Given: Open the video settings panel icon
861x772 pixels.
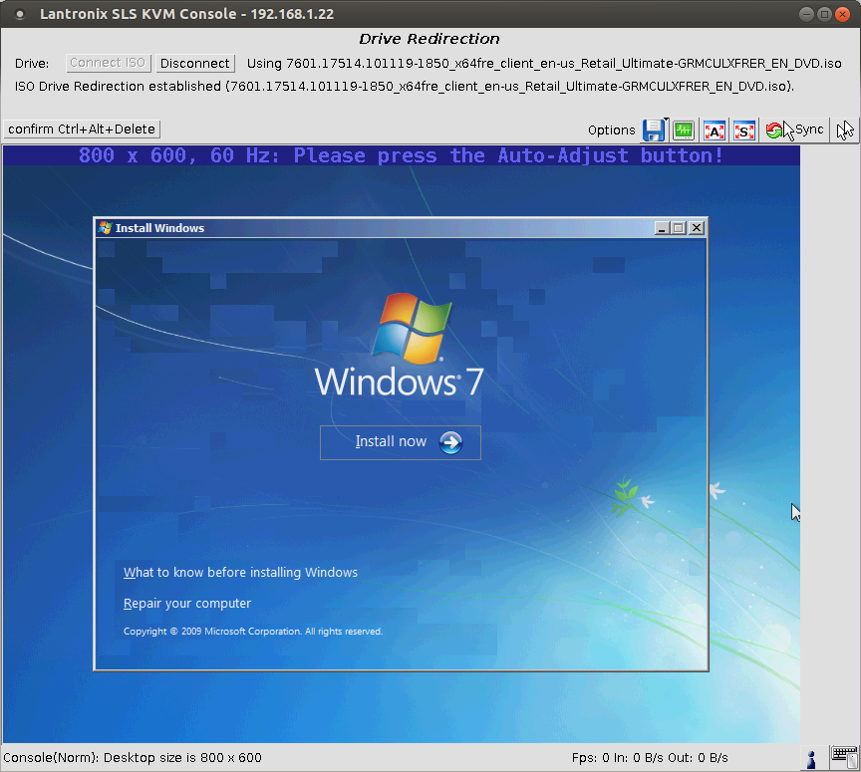Looking at the screenshot, I should [x=684, y=129].
